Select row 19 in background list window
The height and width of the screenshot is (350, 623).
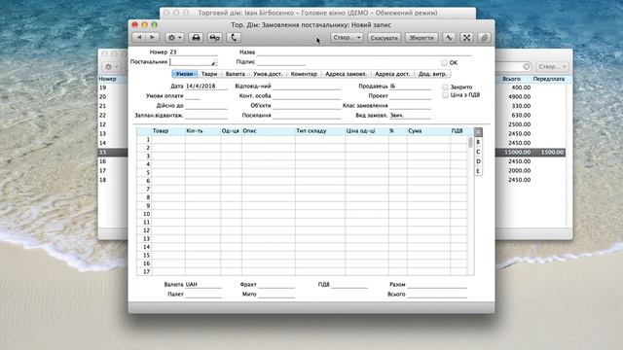tap(113, 87)
